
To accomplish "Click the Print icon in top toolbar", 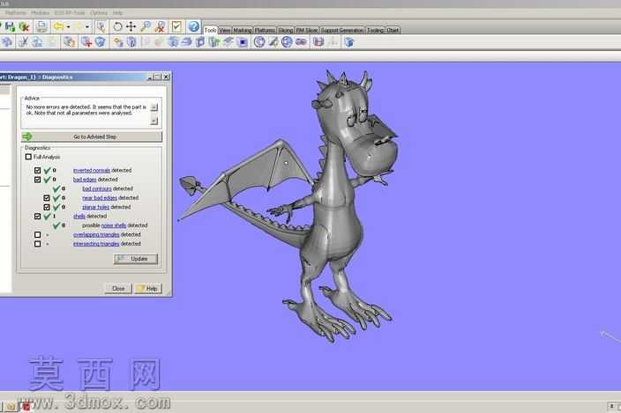I will [x=41, y=27].
